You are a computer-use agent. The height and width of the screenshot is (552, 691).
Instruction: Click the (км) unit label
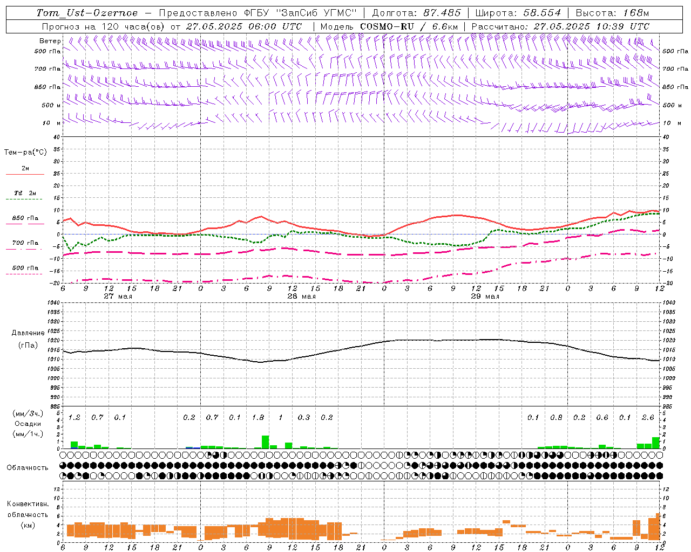(28, 525)
